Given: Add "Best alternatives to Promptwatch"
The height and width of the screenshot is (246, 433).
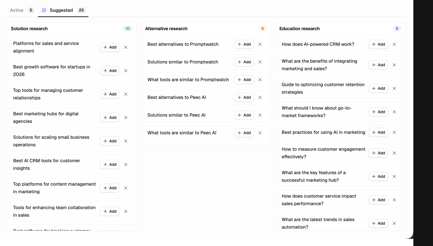Looking at the screenshot, I should (x=244, y=44).
